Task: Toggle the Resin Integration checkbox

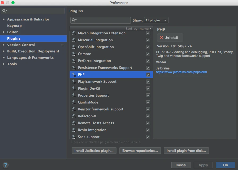Action: click(x=148, y=130)
